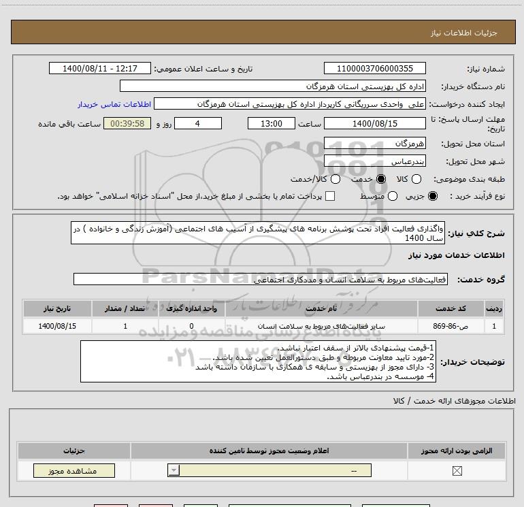Select the خدمت radio button

[381, 179]
